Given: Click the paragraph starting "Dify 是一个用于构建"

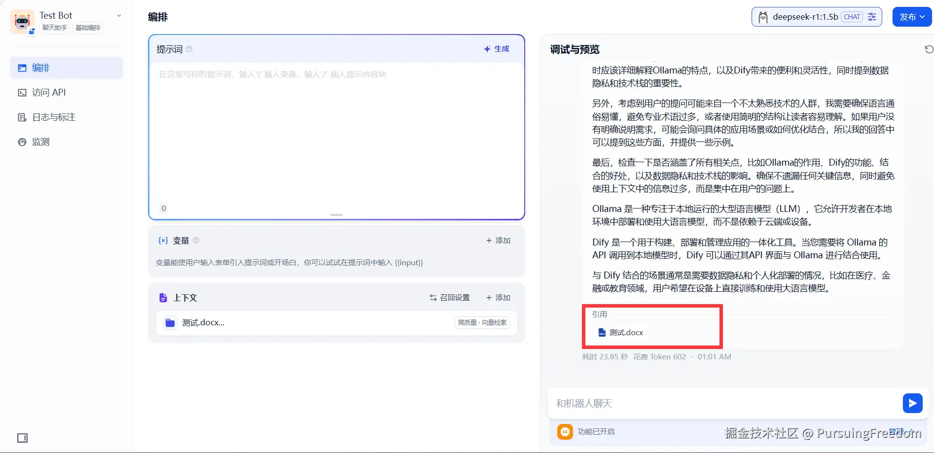Looking at the screenshot, I should coord(740,249).
